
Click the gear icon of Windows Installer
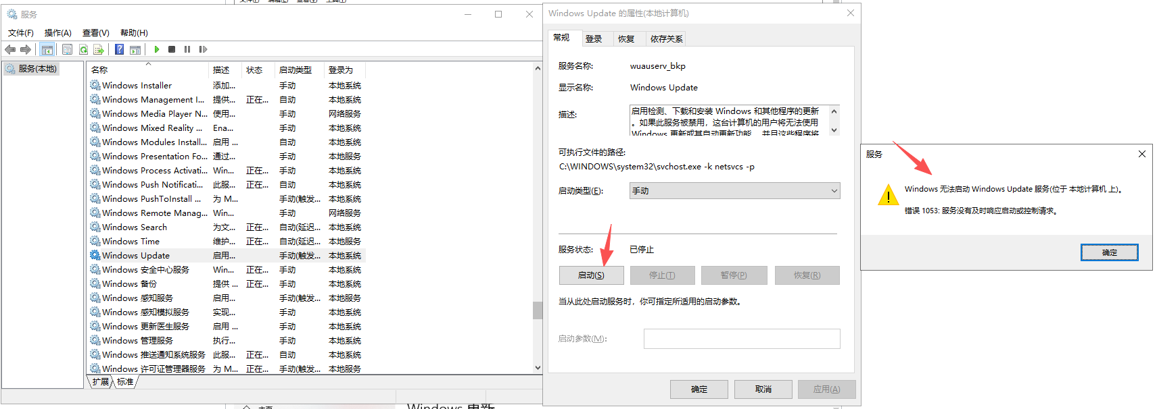click(x=95, y=85)
